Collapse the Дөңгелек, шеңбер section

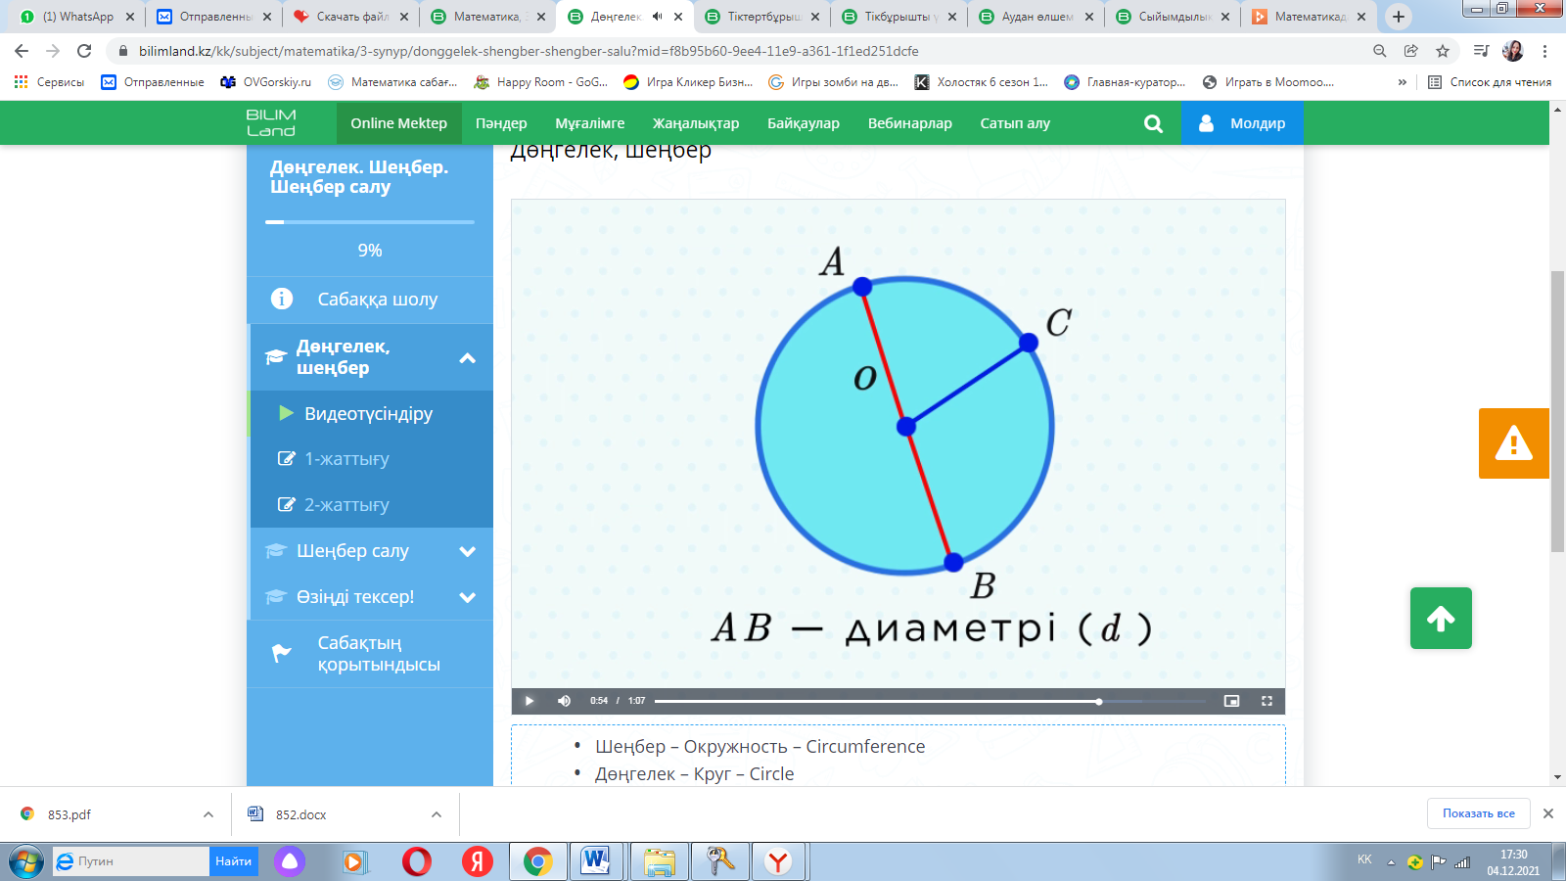pyautogui.click(x=468, y=358)
